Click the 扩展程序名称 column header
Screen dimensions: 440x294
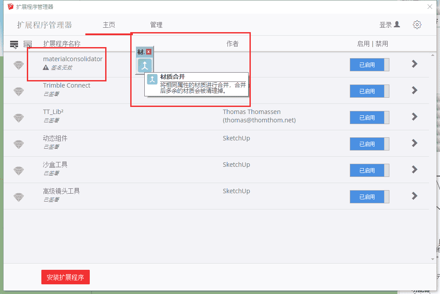tap(62, 44)
